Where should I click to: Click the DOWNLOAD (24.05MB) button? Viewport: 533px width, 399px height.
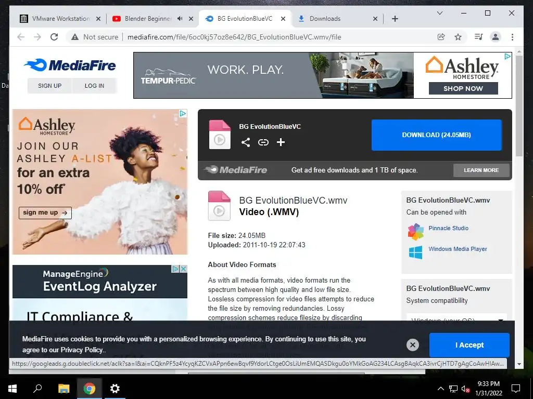[437, 135]
